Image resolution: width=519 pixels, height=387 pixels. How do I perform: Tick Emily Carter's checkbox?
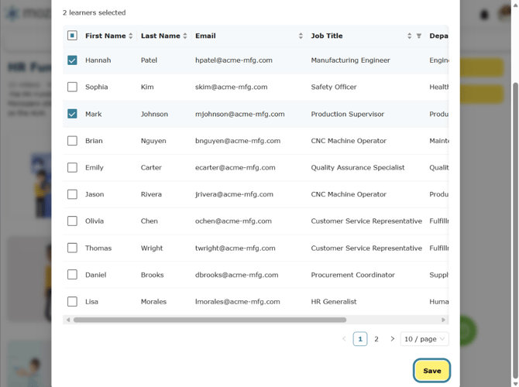pos(72,167)
